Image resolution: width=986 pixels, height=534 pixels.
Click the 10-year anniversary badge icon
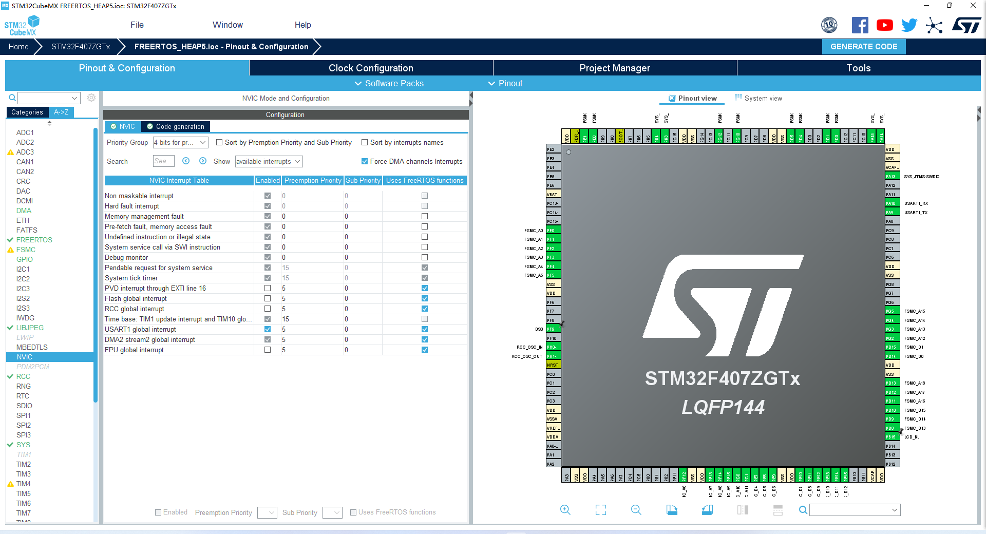(829, 25)
